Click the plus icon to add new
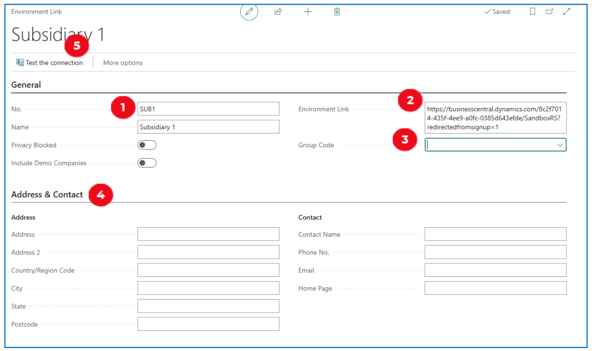This screenshot has height=351, width=592. [308, 12]
